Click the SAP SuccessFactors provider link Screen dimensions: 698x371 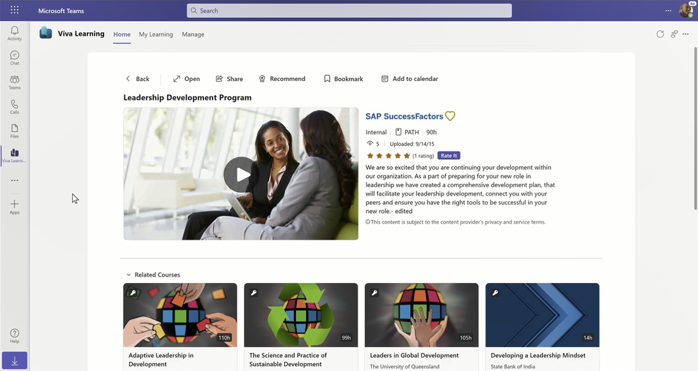(405, 116)
